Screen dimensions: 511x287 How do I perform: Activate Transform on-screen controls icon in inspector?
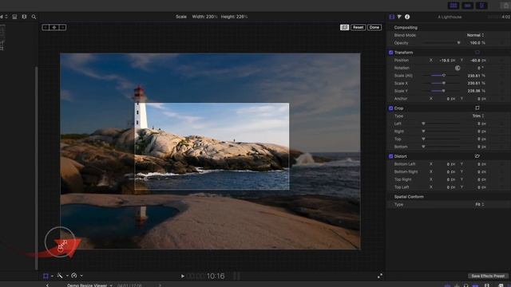(x=477, y=53)
